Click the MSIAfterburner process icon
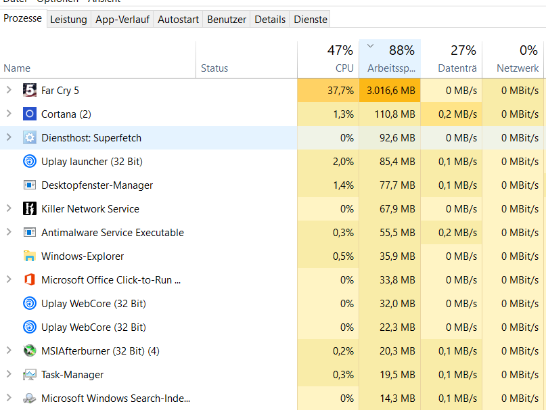The image size is (546, 410). (29, 351)
